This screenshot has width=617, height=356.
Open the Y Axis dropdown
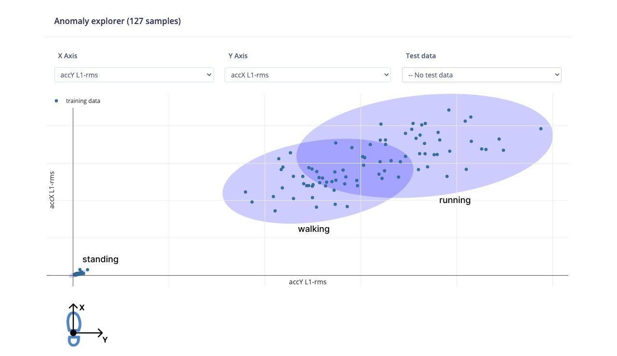coord(308,75)
